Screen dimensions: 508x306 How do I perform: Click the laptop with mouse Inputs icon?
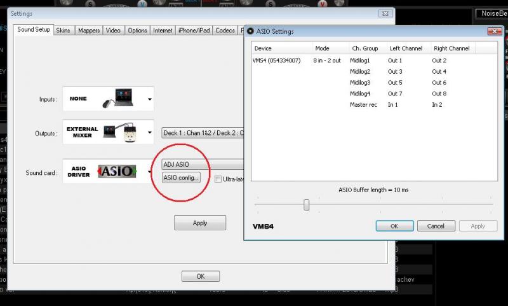[x=118, y=98]
